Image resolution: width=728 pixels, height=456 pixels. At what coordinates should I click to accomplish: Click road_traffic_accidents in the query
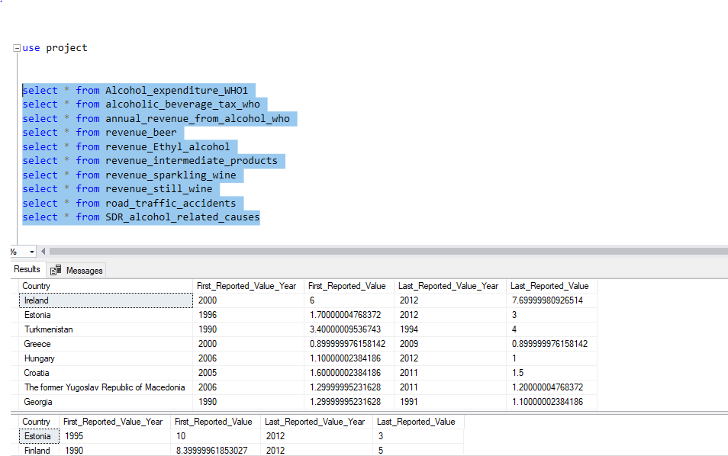tap(170, 203)
